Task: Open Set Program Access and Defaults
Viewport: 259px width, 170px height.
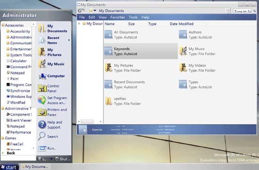Action: tap(53, 100)
